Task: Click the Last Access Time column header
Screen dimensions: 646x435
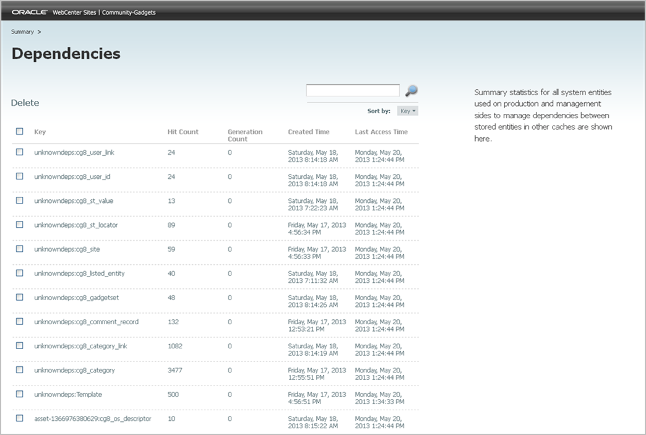Action: (381, 132)
